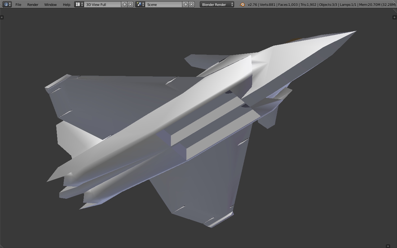Open the File menu
Viewport: 397px width, 248px height.
point(18,5)
